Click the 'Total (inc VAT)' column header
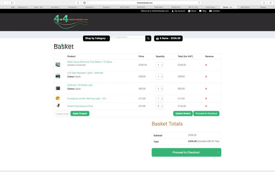Viewport: 275px width, 172px height. coord(185,56)
